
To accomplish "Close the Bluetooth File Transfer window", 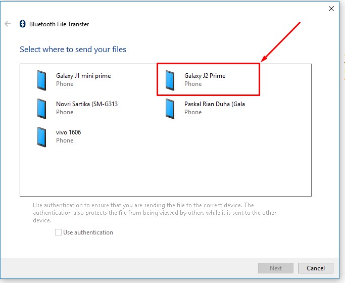I will [331, 9].
